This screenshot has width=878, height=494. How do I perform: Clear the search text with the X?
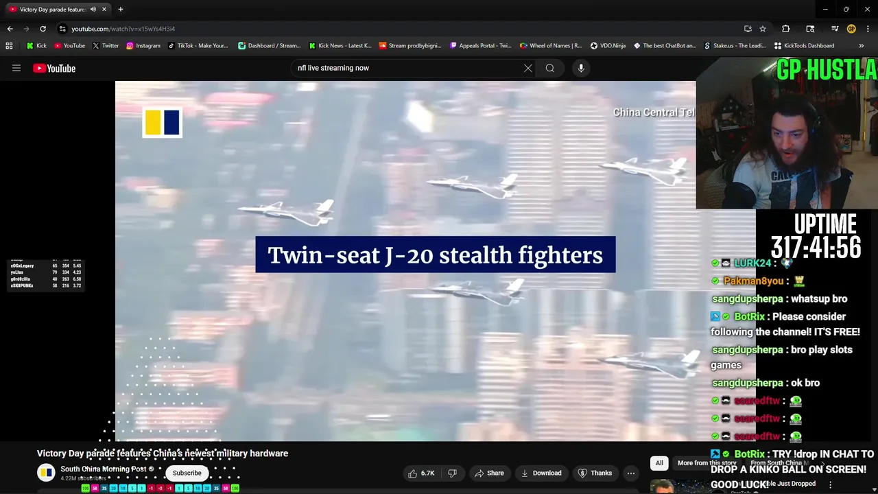click(527, 68)
